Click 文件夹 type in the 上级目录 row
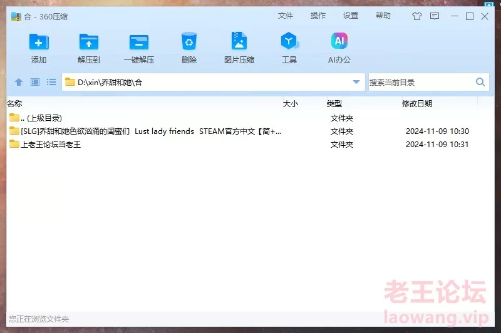The width and height of the screenshot is (501, 333). [341, 118]
